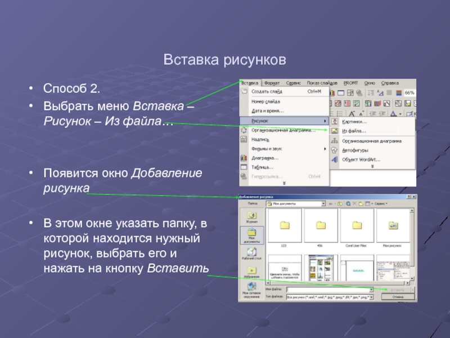Select Рабочий стол in the places bar

(251, 254)
